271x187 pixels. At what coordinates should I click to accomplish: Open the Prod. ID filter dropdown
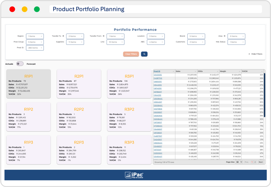tap(35, 48)
